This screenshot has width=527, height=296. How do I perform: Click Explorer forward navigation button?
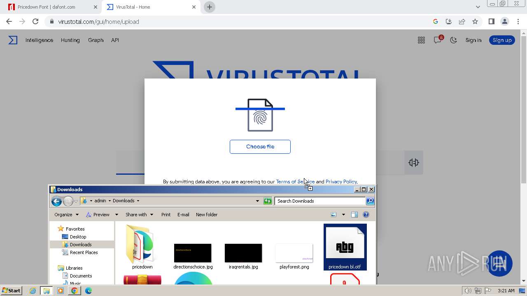(x=68, y=201)
